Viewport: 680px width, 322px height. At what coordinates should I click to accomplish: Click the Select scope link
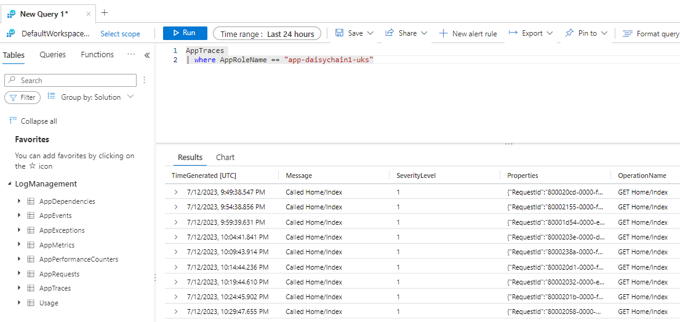pos(120,34)
